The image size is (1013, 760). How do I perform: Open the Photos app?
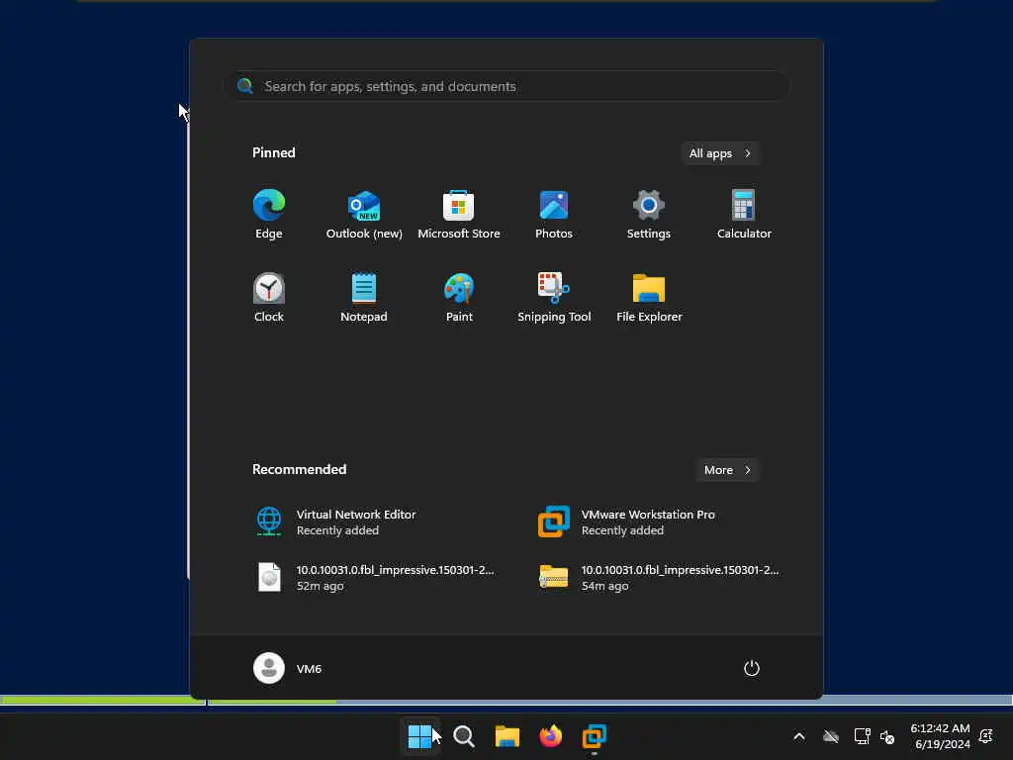(554, 215)
